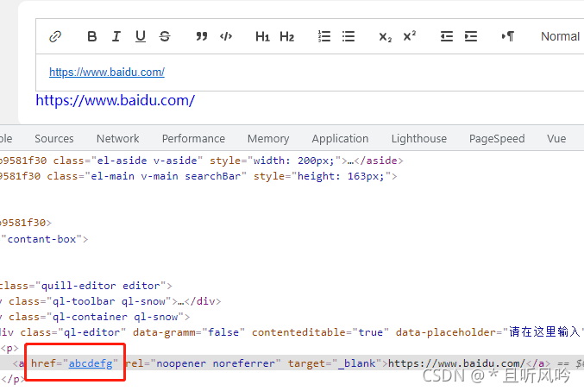Switch to the Vue devtools tab
The image size is (584, 391).
556,139
